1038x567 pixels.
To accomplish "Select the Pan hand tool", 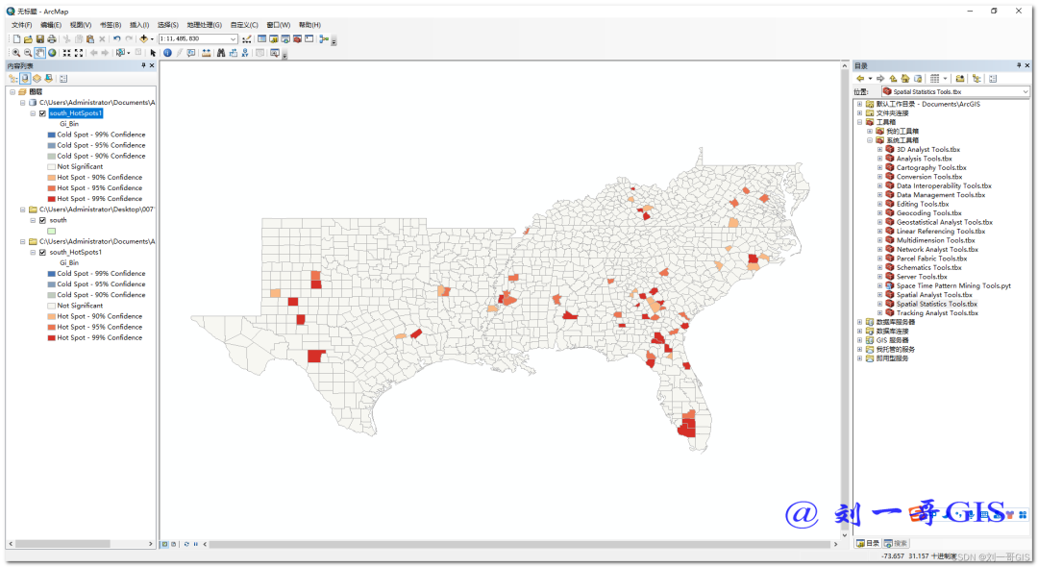I will (39, 53).
